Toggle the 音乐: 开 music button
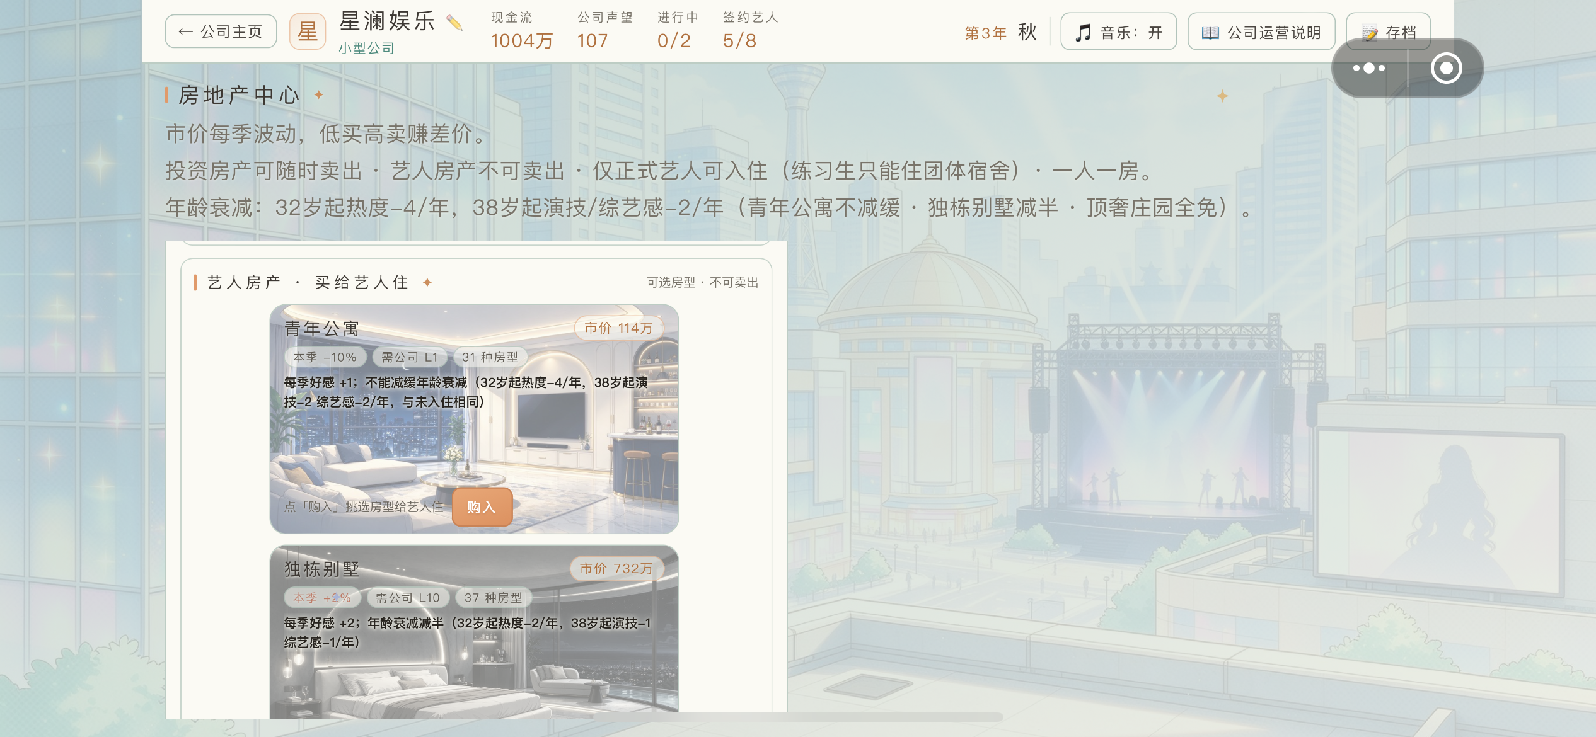 click(1118, 32)
